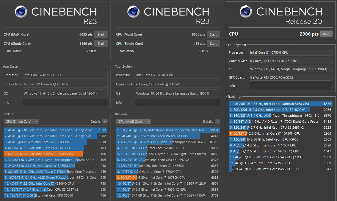The height and width of the screenshot is (201, 337).
Task: Select the Ryzen 7 1700X row scoring 3455
Action: pyautogui.click(x=280, y=122)
